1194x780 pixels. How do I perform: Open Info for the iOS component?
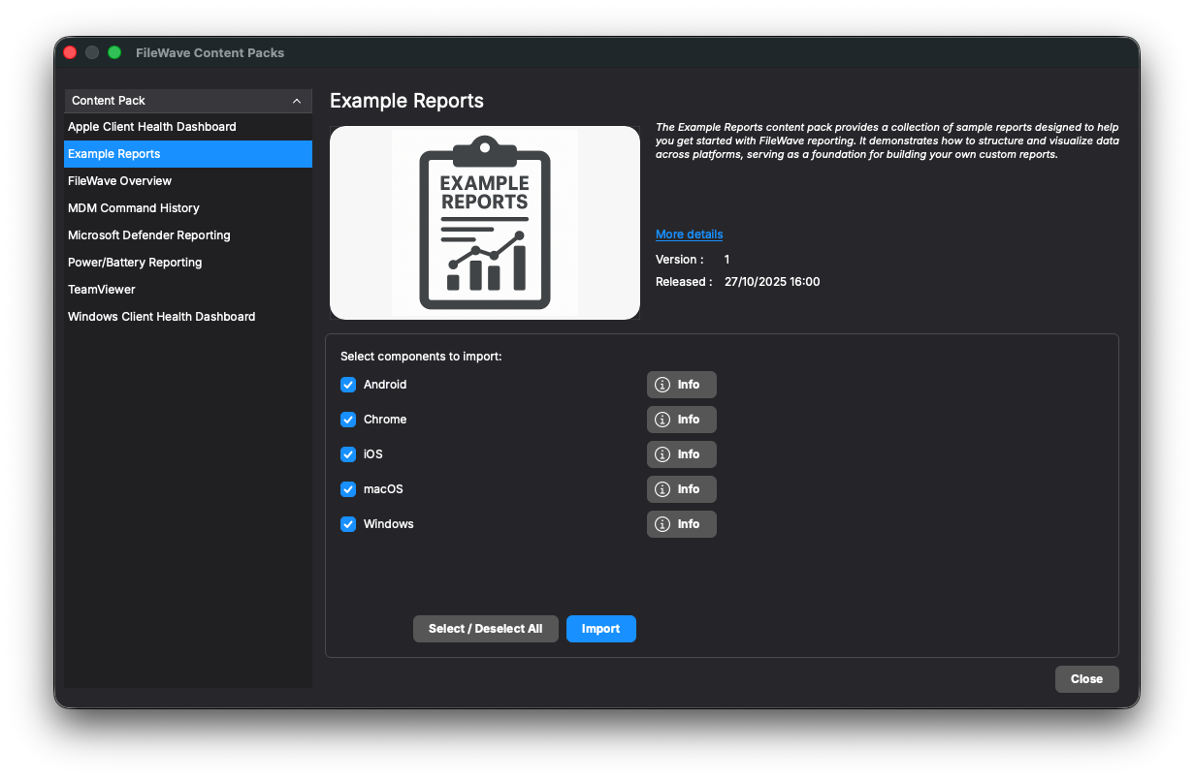681,454
